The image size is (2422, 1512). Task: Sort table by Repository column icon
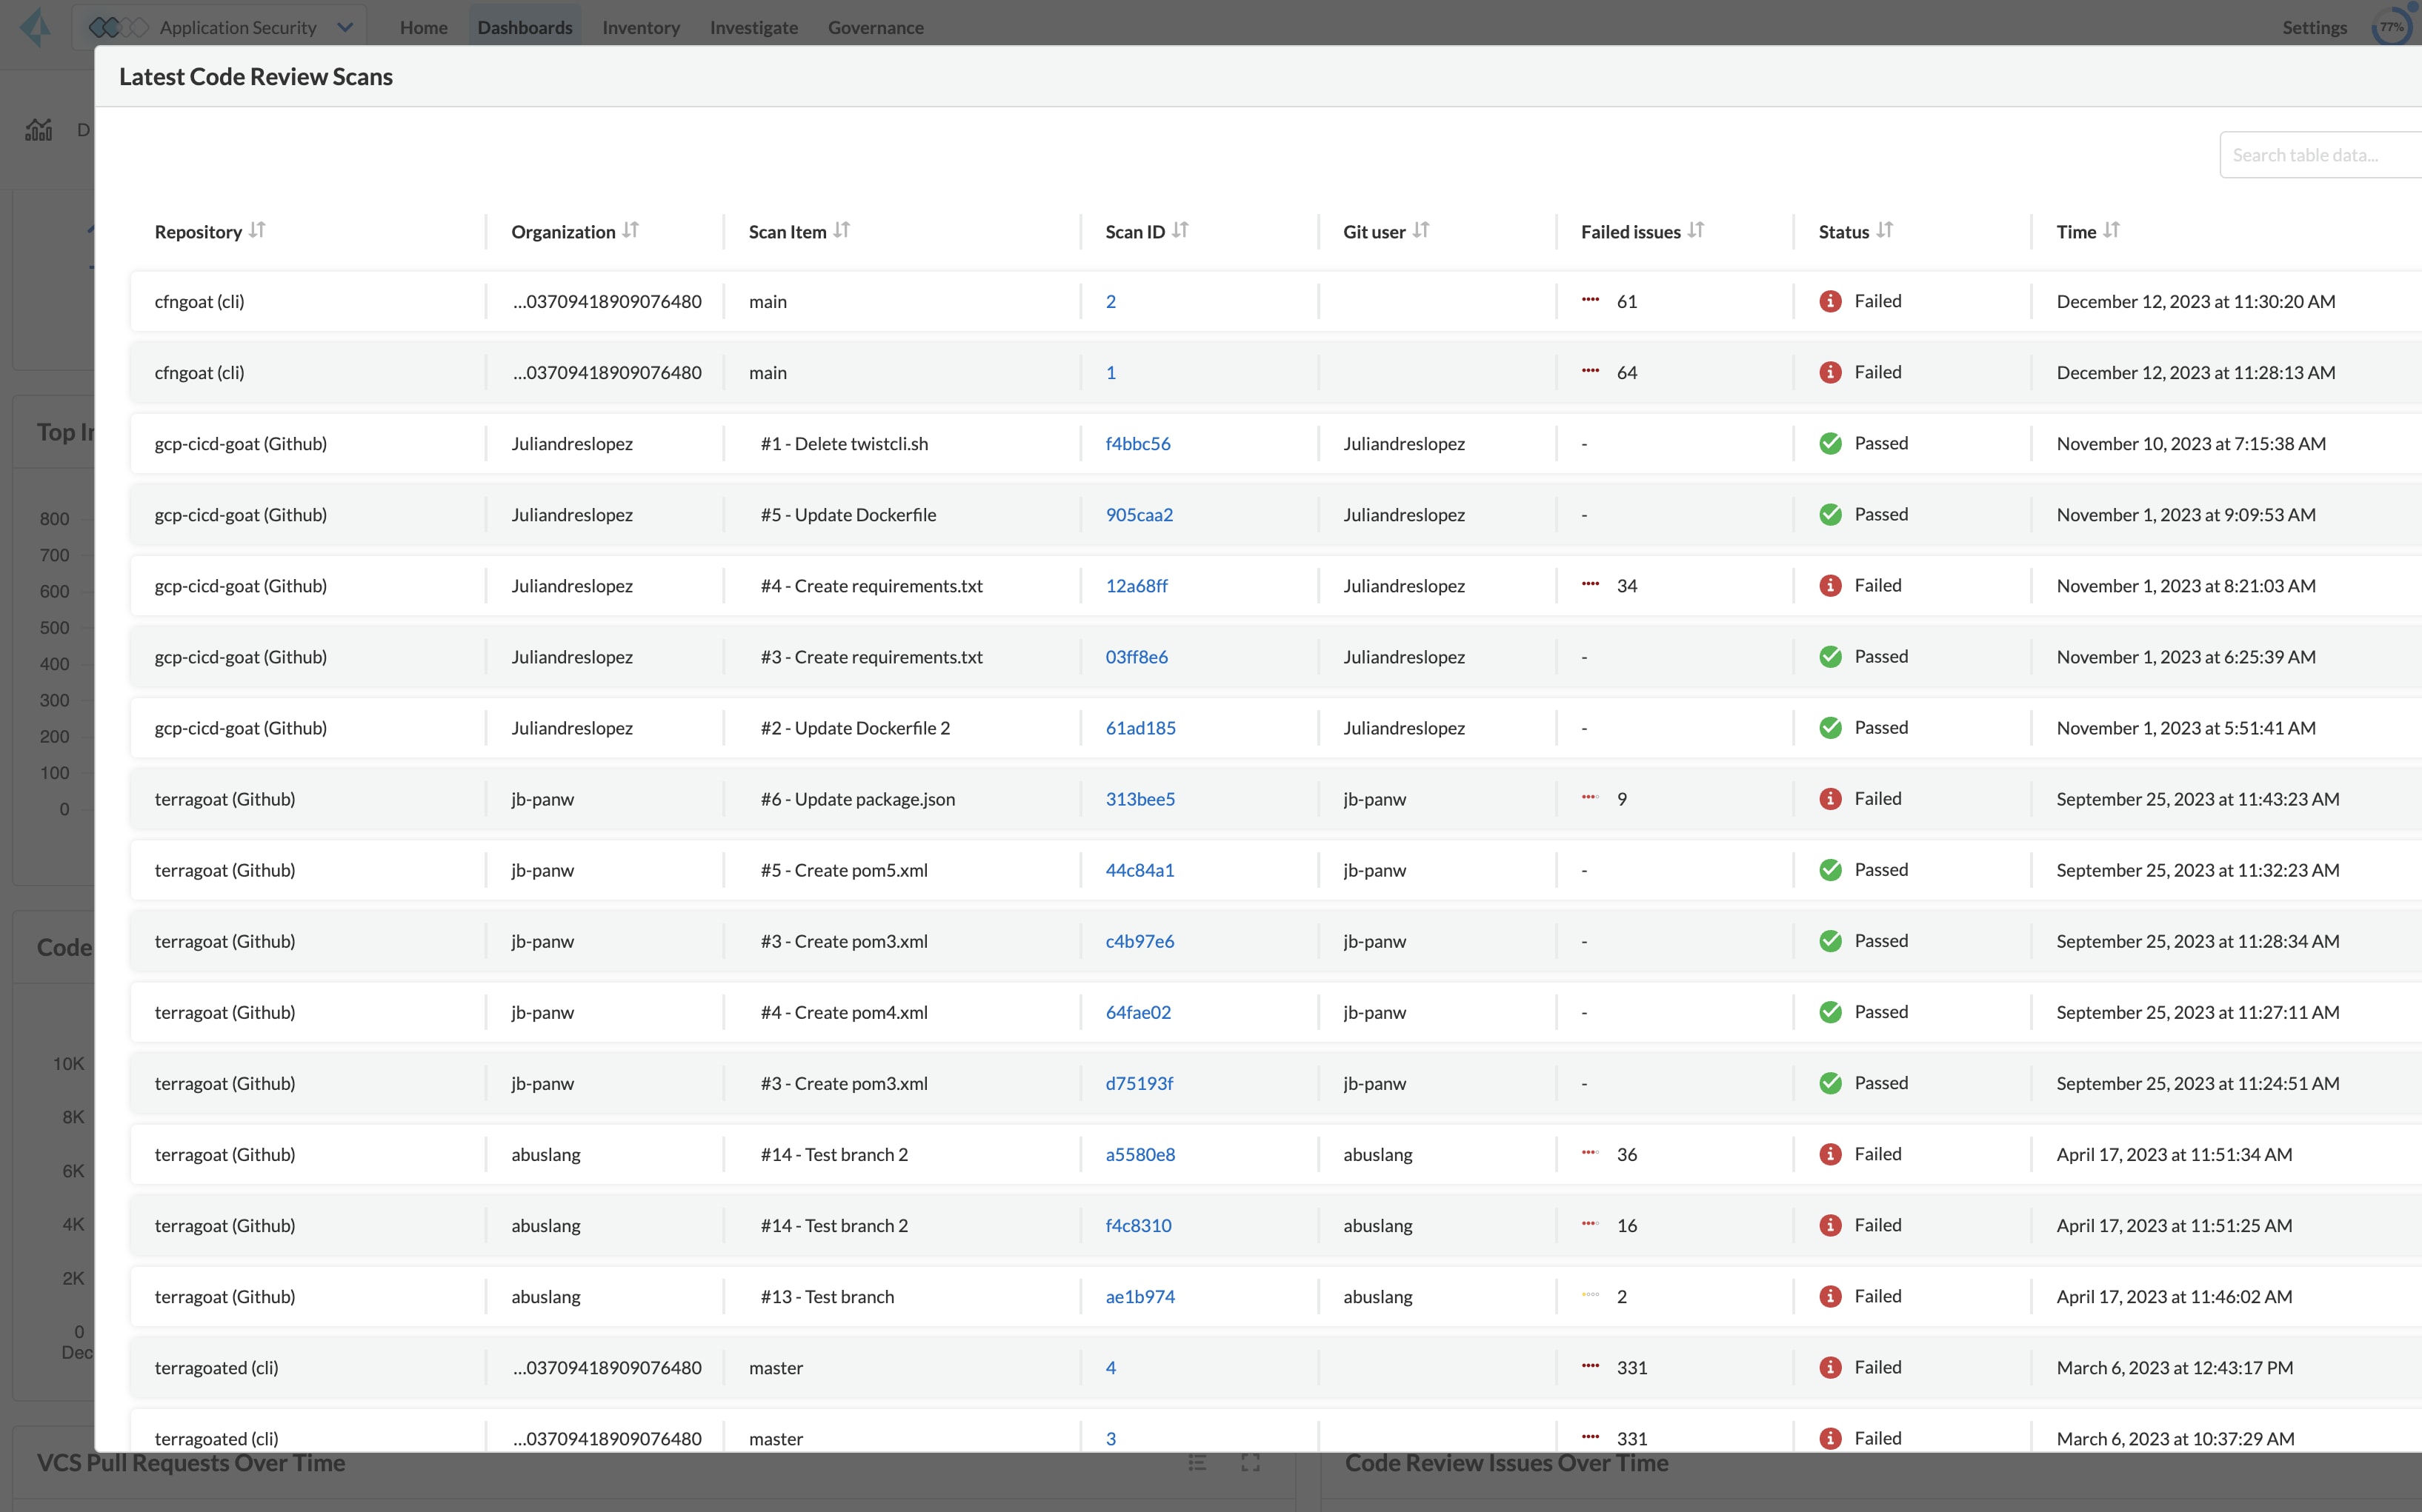click(257, 230)
